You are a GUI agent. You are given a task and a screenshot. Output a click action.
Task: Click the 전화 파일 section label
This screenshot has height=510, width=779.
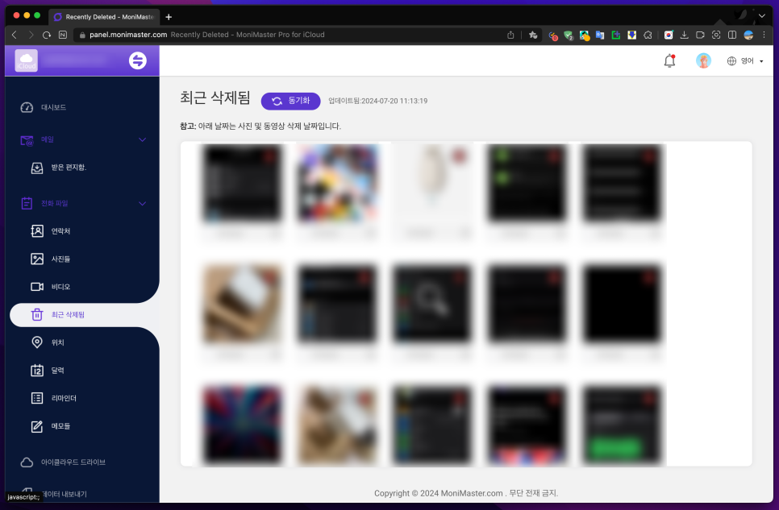tap(54, 203)
